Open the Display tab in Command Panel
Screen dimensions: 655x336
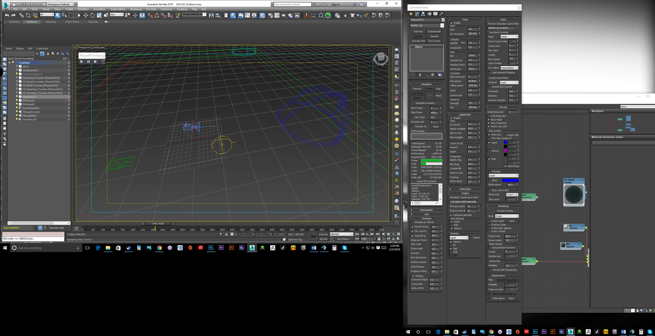435,14
